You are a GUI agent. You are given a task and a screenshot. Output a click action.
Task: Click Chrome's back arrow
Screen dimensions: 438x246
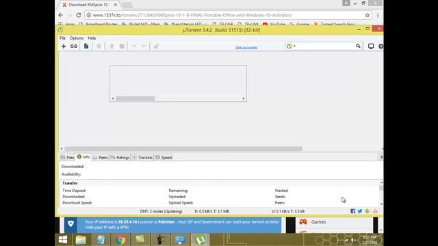[x=61, y=15]
